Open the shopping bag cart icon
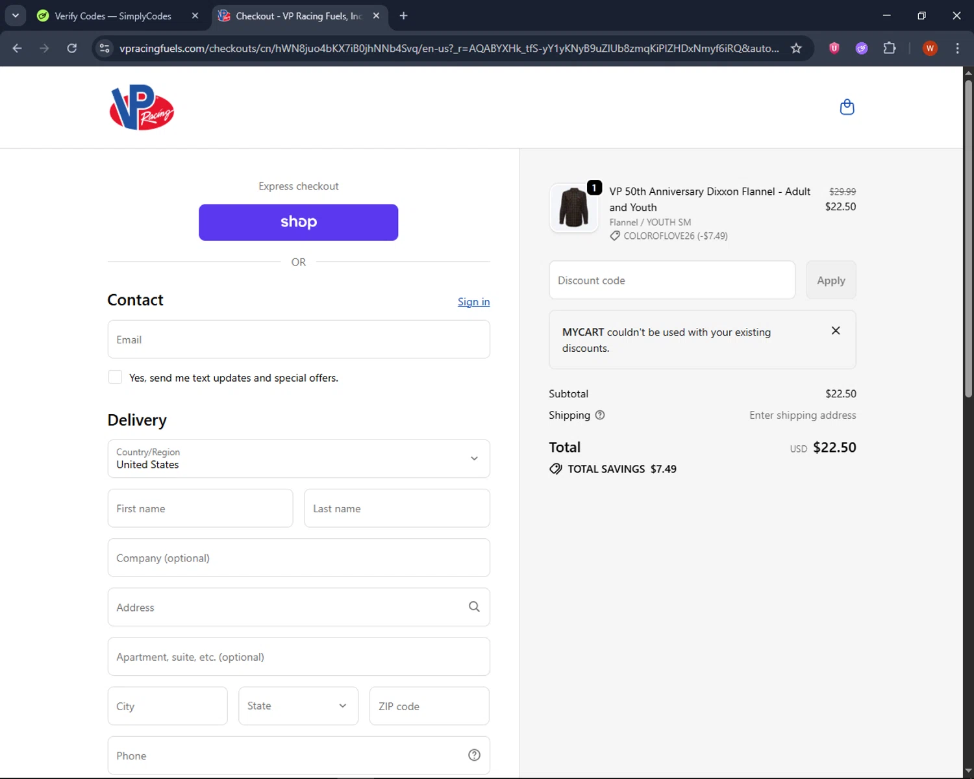The width and height of the screenshot is (974, 779). (847, 107)
